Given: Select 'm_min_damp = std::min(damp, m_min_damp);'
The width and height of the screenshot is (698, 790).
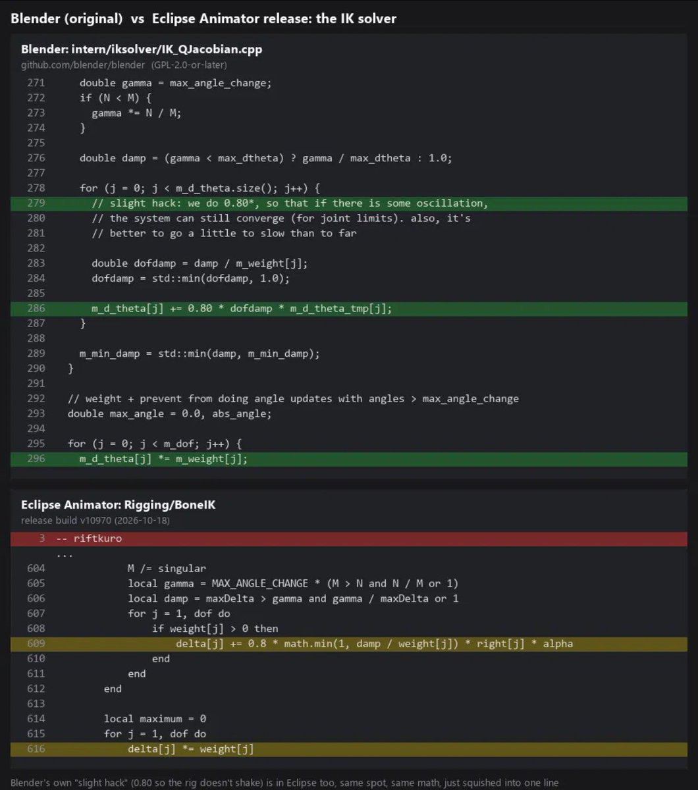Looking at the screenshot, I should (x=200, y=354).
